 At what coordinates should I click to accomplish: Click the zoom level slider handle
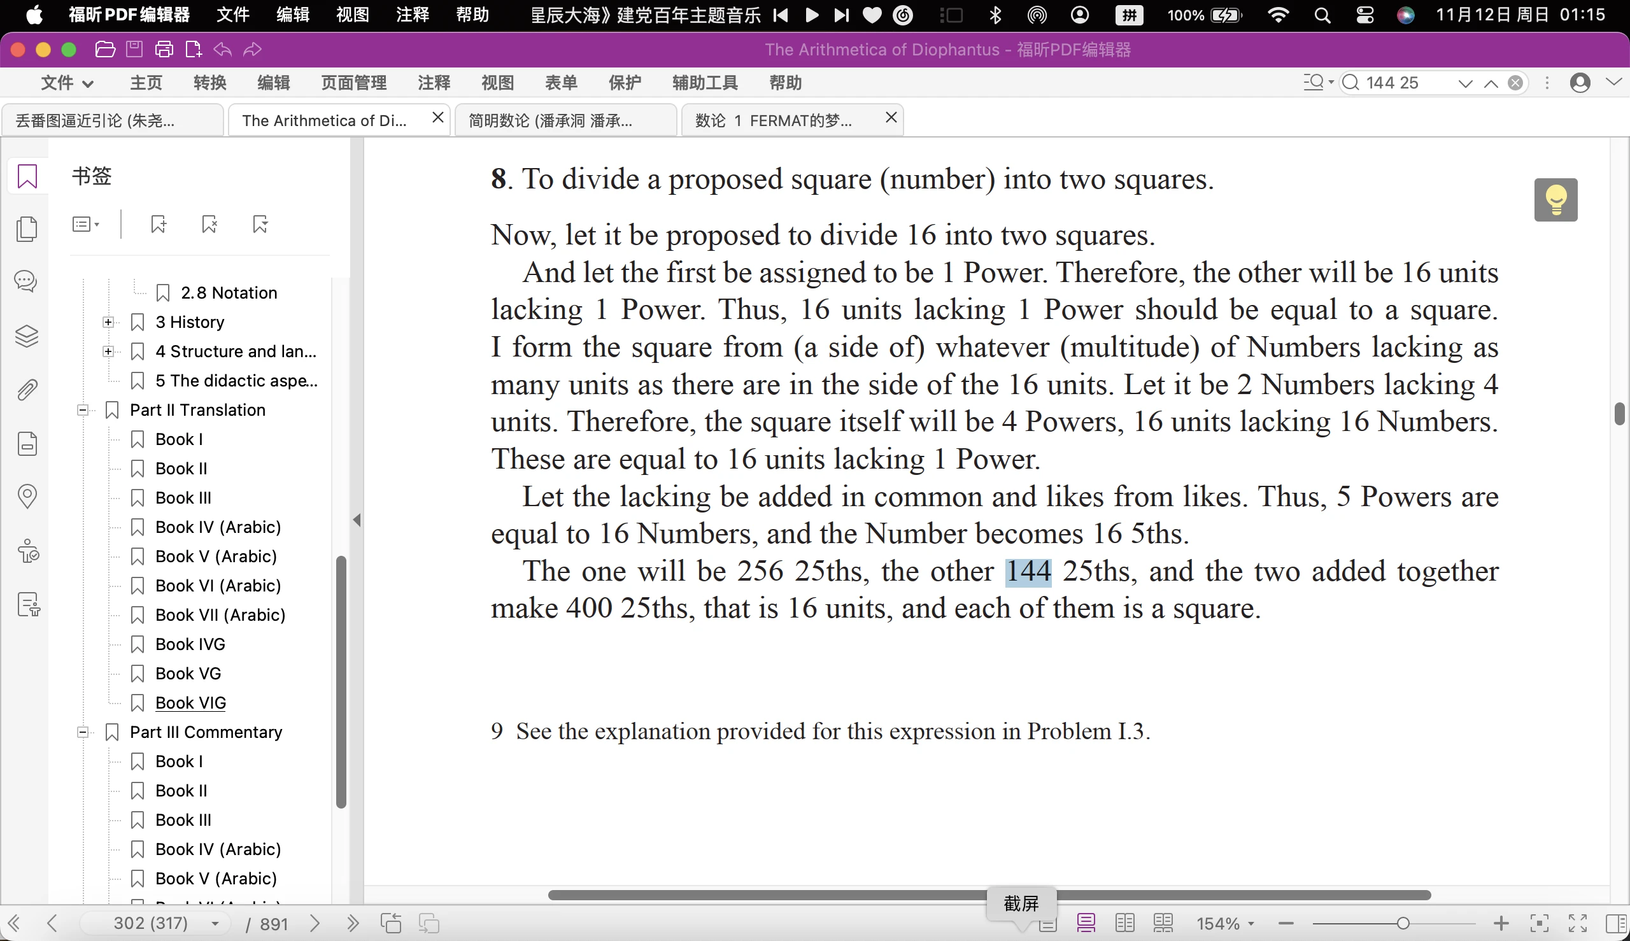[1403, 923]
